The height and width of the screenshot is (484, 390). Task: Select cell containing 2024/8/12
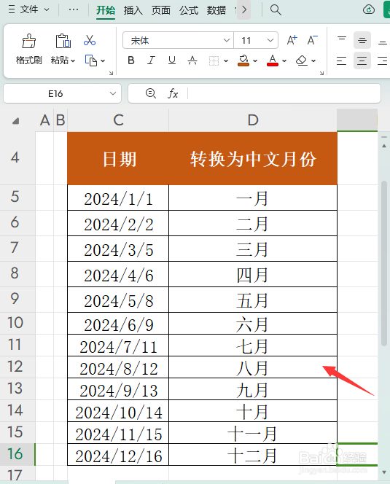(118, 367)
